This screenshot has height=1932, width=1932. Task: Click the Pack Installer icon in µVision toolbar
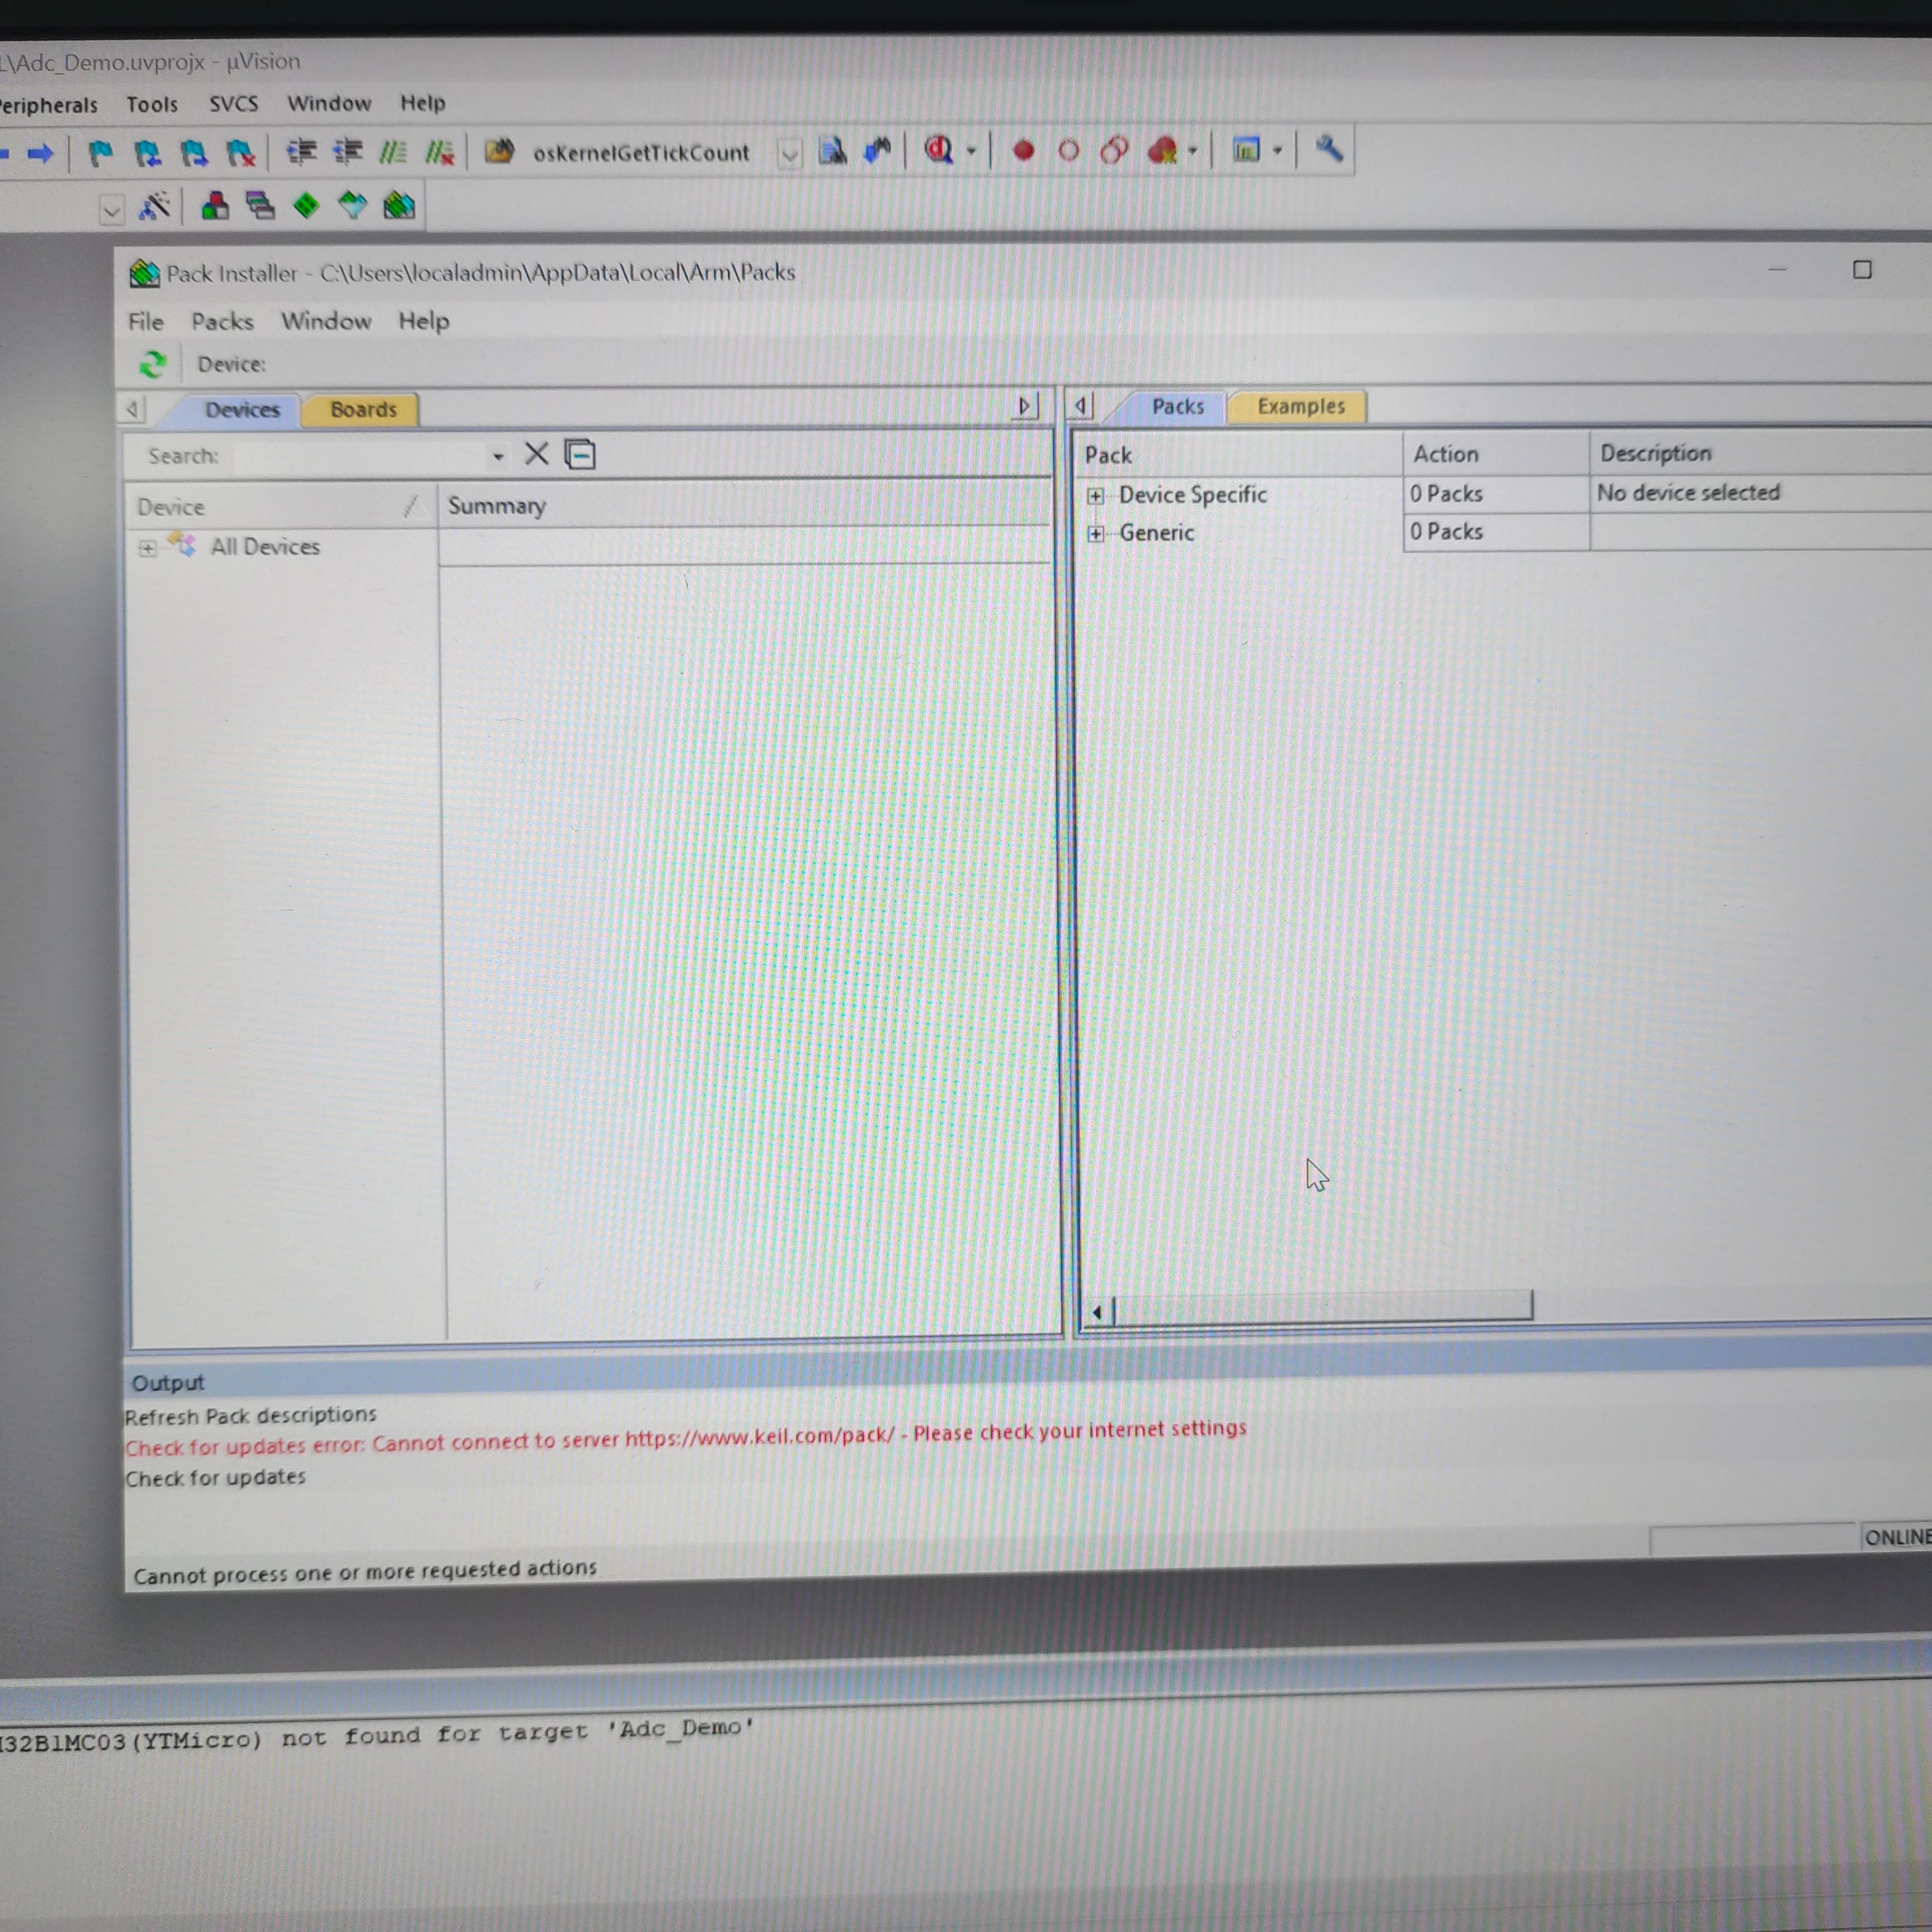[x=398, y=206]
